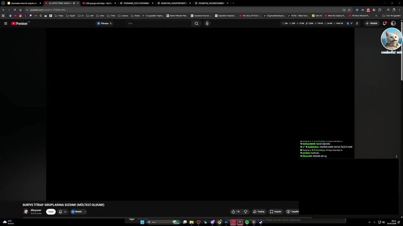403x226 pixels.
Task: Click the browser address bar URL
Action: (x=48, y=10)
